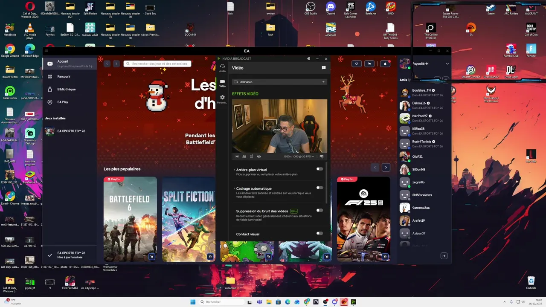Open Windows Start button
Screen dimensions: 546x307
point(193,302)
